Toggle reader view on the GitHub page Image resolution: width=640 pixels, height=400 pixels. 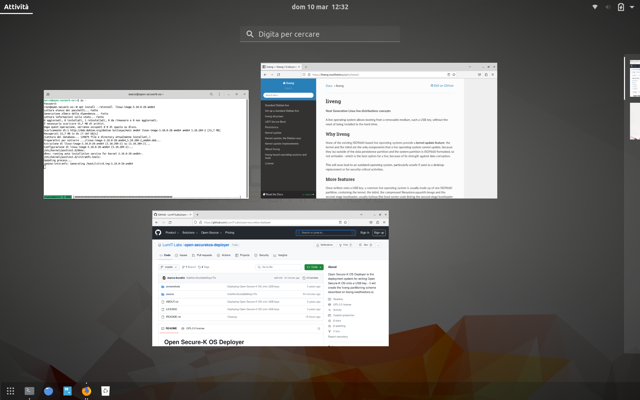tap(340, 222)
